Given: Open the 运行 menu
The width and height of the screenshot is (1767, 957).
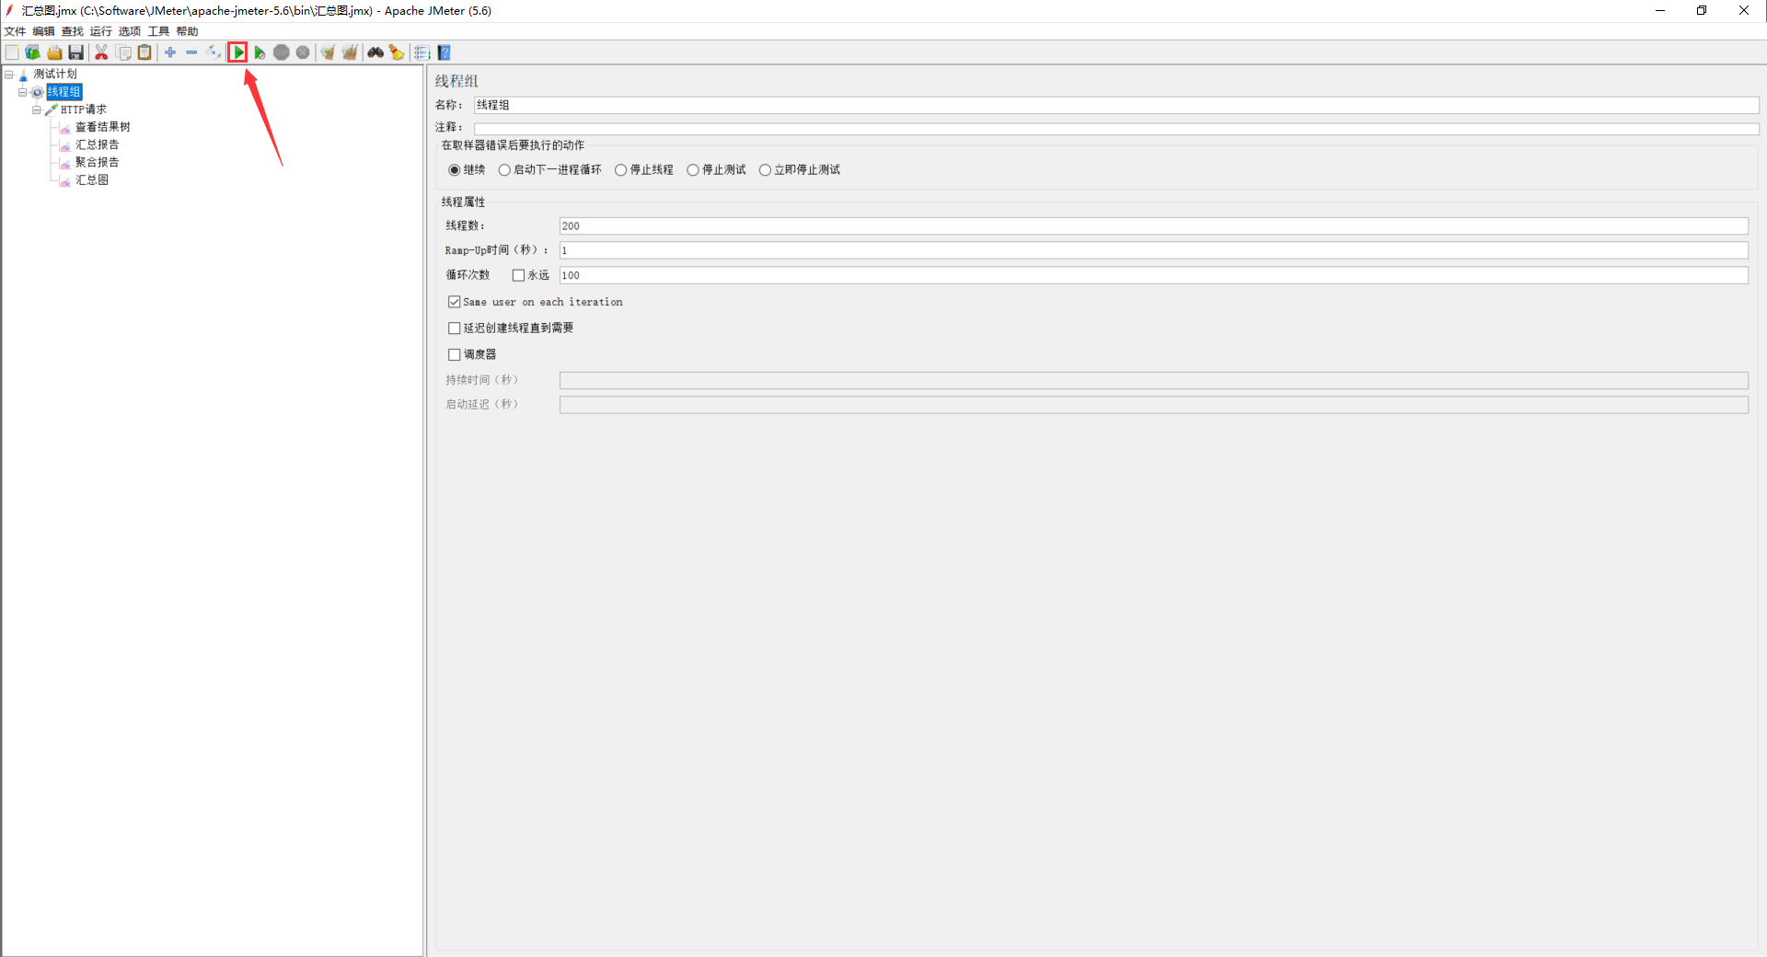Looking at the screenshot, I should (100, 31).
